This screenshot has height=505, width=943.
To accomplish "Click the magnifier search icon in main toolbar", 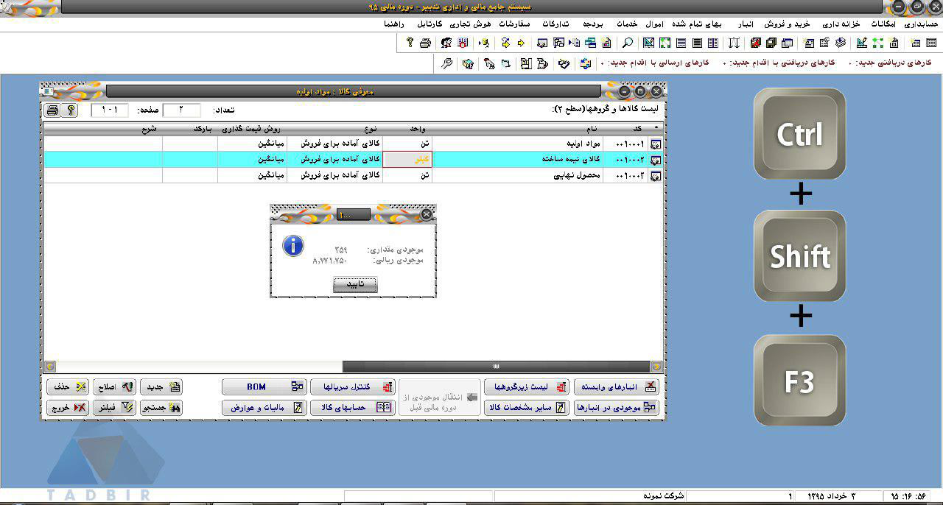I will coord(627,43).
